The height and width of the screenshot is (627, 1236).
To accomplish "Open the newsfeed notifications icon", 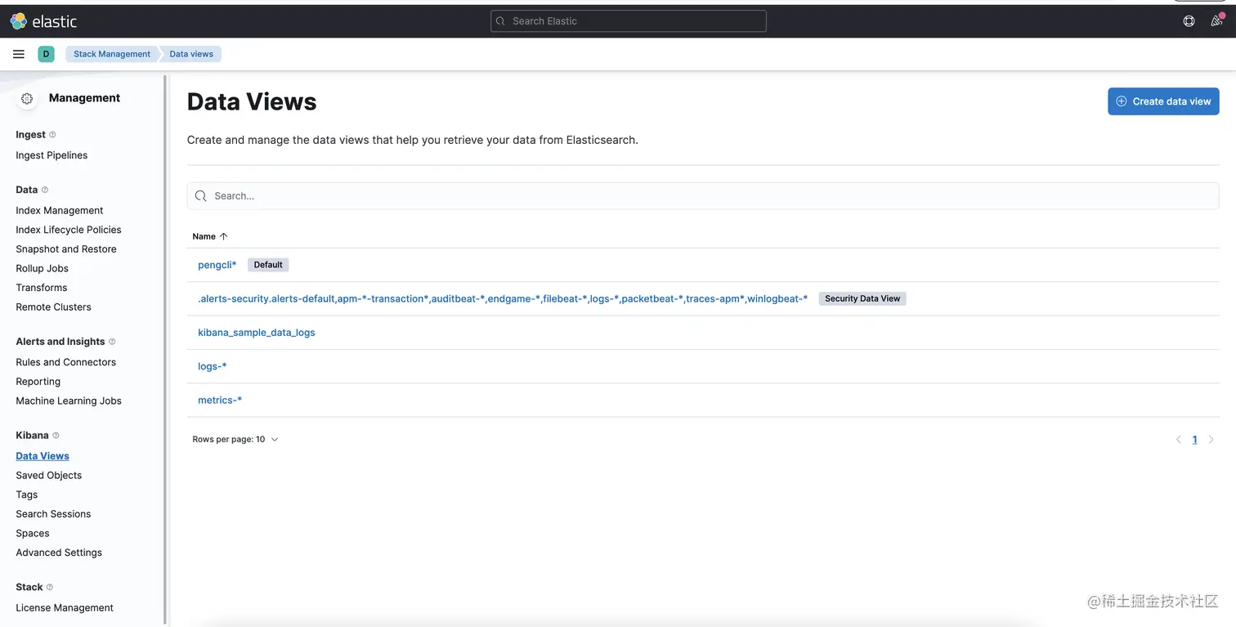I will pos(1216,21).
